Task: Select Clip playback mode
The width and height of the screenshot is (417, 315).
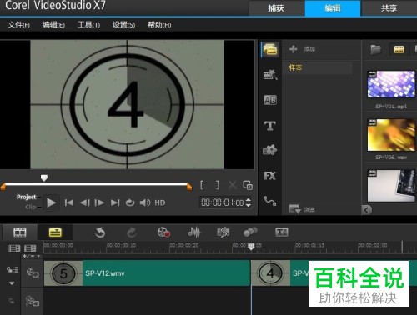Action: click(x=31, y=207)
